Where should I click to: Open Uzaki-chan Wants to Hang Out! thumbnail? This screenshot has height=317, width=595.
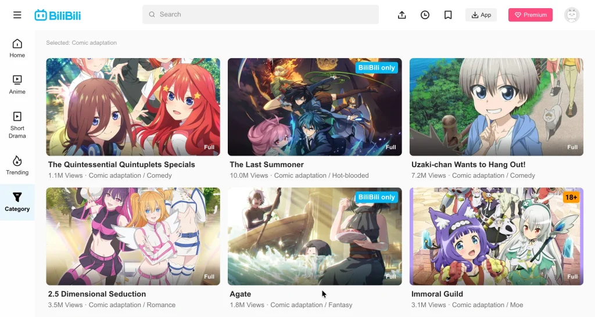[x=496, y=107]
